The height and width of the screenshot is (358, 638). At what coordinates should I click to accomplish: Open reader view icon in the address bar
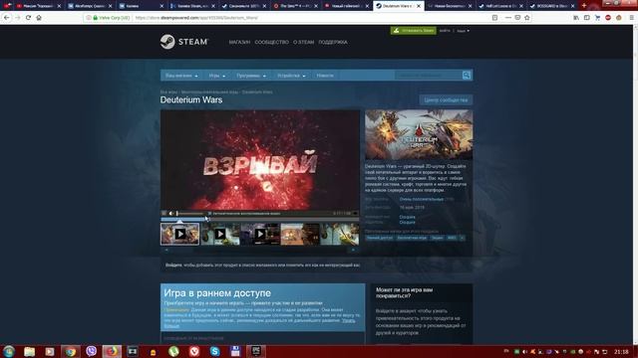[494, 18]
